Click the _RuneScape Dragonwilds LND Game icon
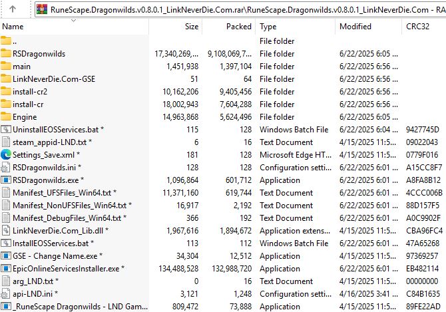 (6, 306)
